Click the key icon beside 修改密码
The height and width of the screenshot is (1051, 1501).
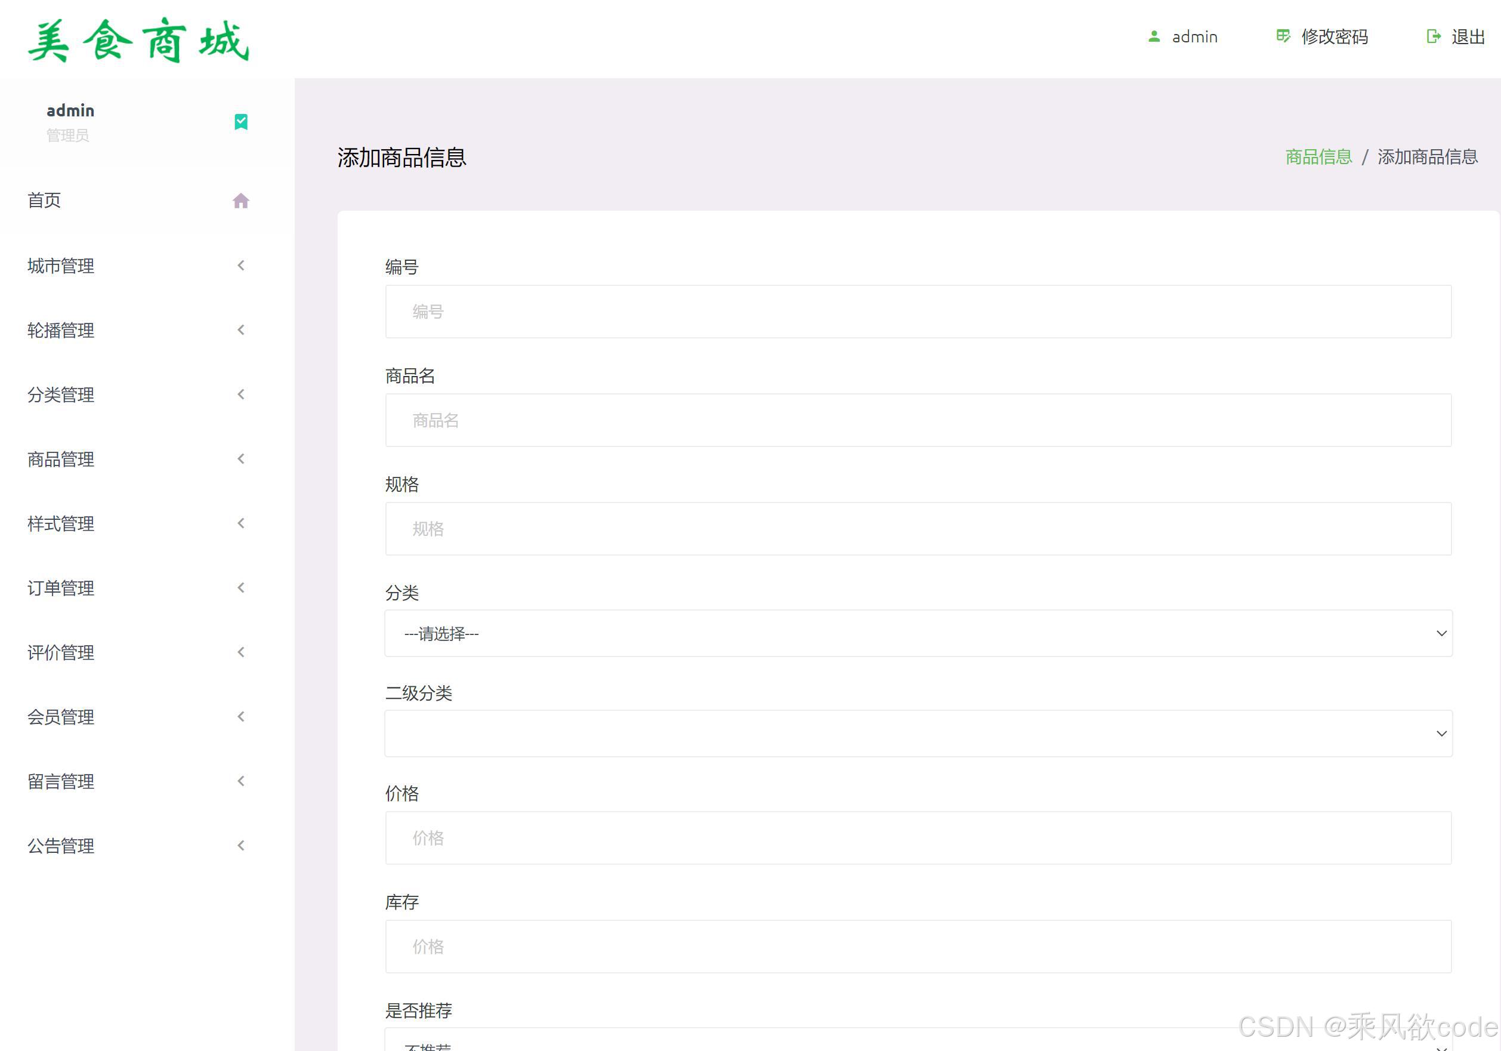[x=1283, y=36]
